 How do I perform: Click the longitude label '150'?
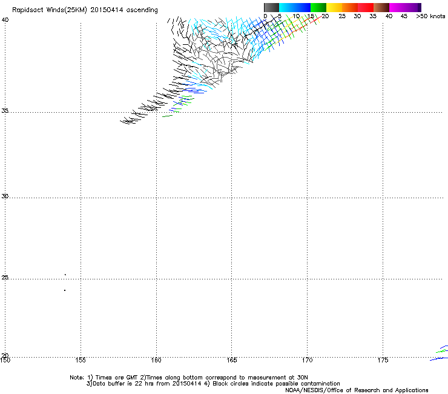point(5,360)
